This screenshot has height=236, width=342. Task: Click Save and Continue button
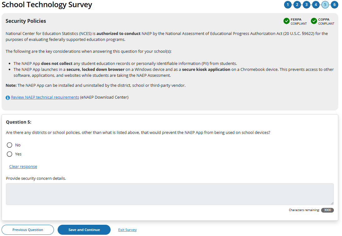pos(84,230)
